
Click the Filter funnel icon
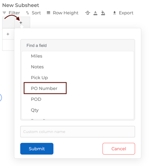tap(4, 13)
